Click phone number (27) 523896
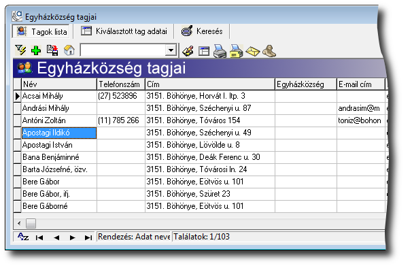This screenshot has width=412, height=266. [x=121, y=96]
